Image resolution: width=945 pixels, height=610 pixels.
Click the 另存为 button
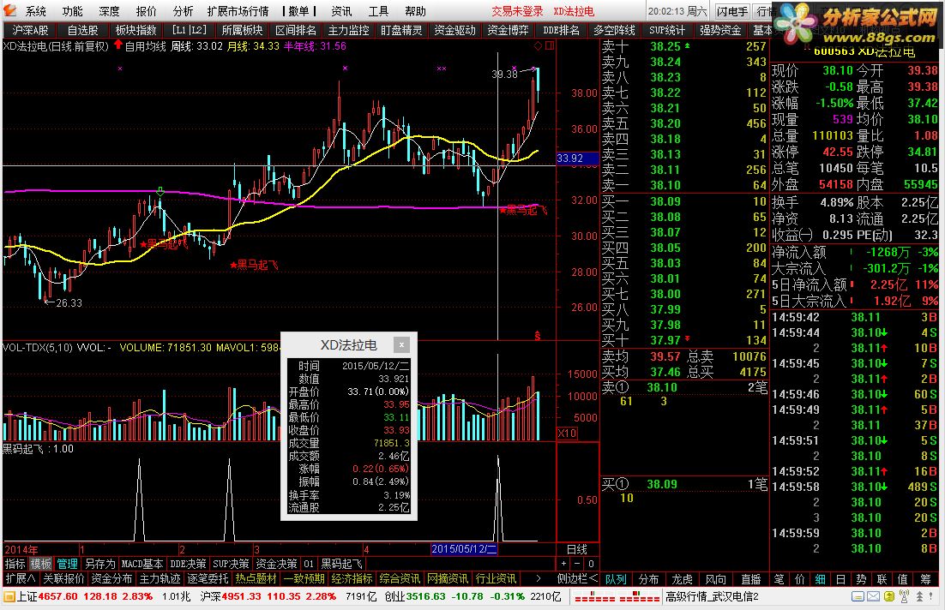tap(99, 564)
